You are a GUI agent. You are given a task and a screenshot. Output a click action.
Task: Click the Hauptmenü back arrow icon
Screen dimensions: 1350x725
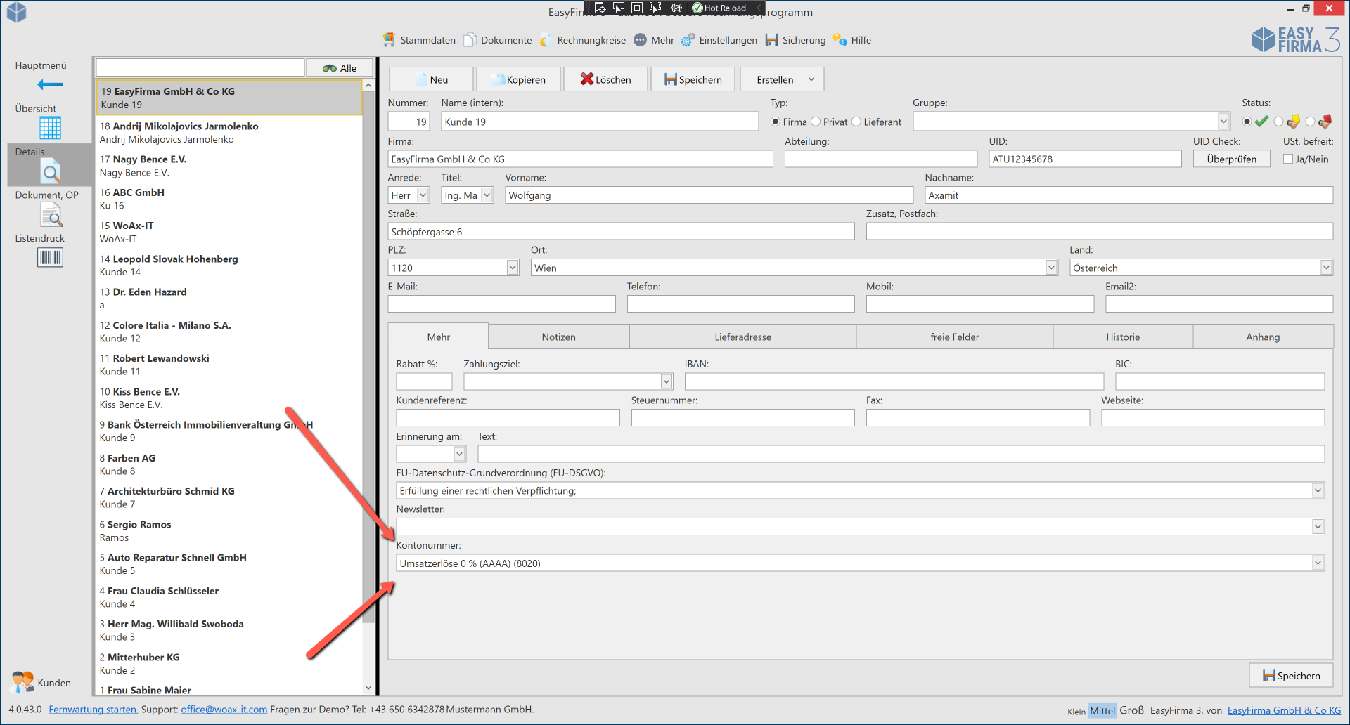tap(50, 85)
